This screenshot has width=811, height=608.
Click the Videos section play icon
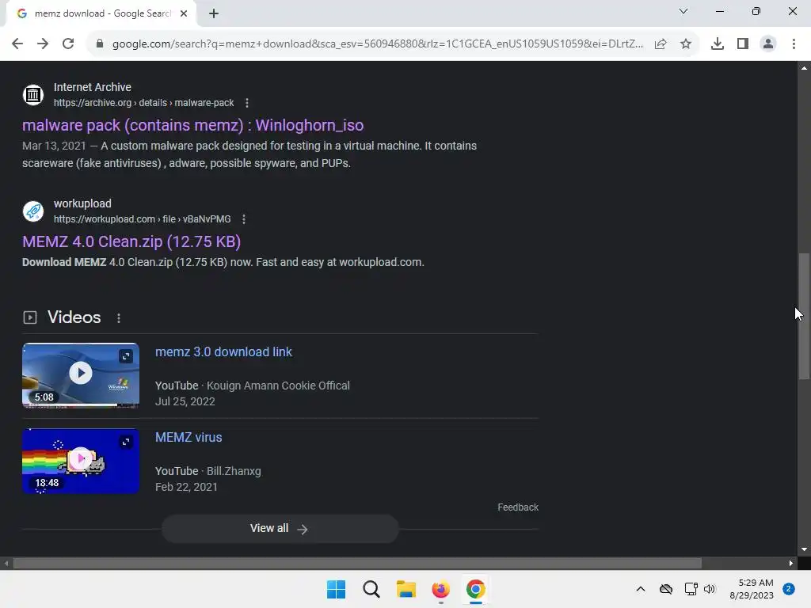(x=30, y=317)
